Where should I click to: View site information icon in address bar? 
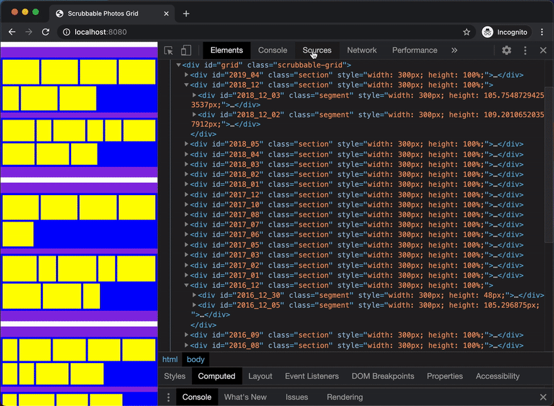click(66, 32)
